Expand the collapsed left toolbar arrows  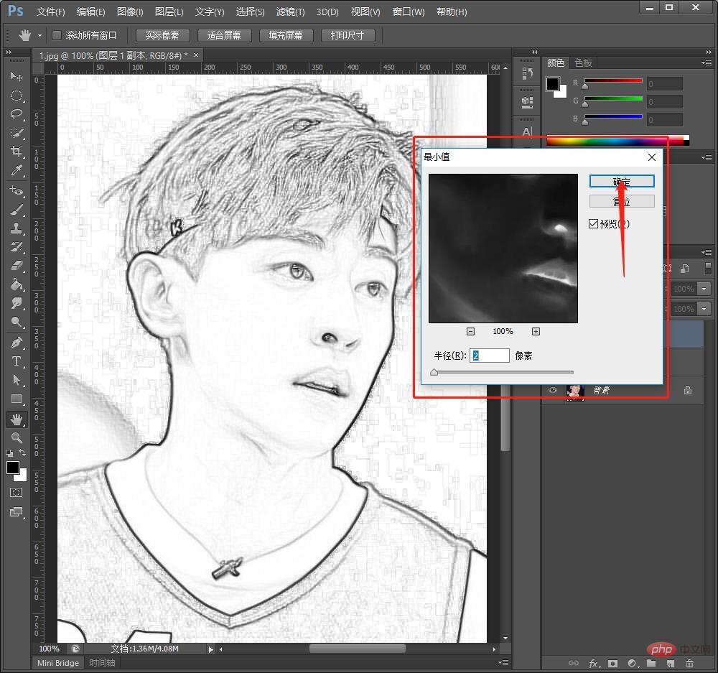coord(9,53)
